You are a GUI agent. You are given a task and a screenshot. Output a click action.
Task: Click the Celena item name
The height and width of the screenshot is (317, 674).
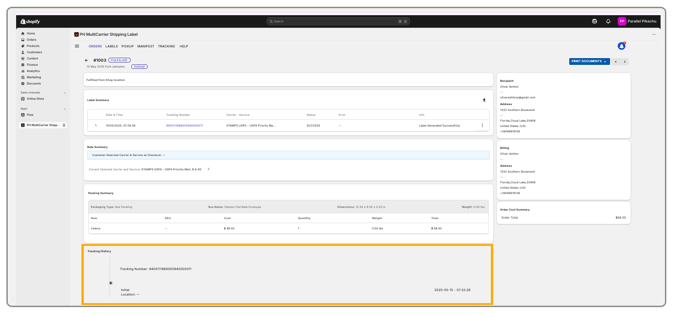click(x=95, y=228)
